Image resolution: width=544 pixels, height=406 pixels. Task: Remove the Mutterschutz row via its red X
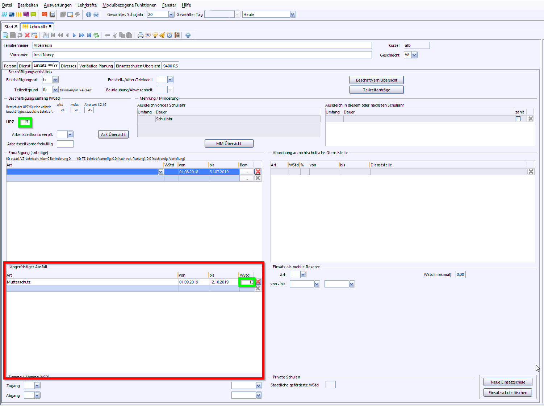click(258, 282)
